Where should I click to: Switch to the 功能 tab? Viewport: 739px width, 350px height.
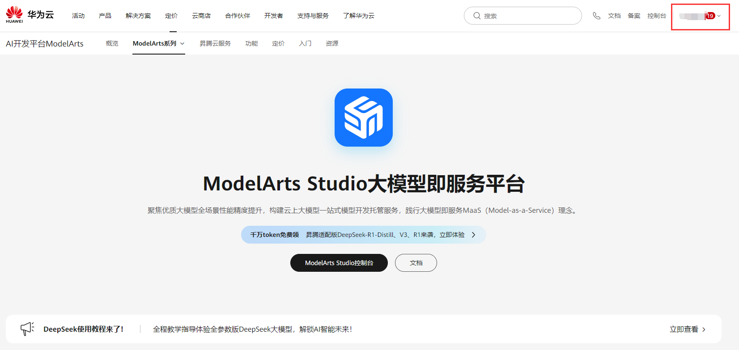click(252, 43)
